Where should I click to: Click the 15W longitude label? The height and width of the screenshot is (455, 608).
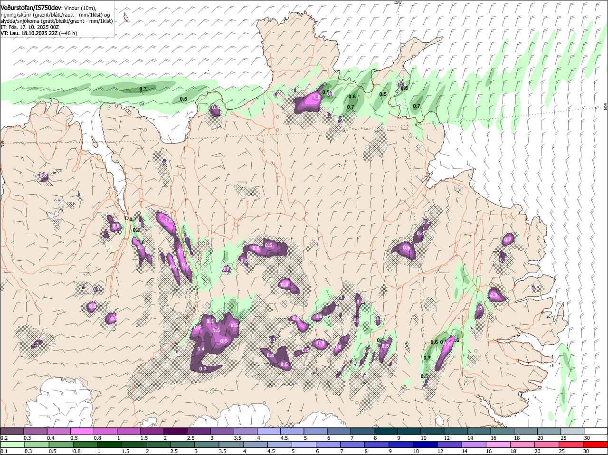(398, 2)
